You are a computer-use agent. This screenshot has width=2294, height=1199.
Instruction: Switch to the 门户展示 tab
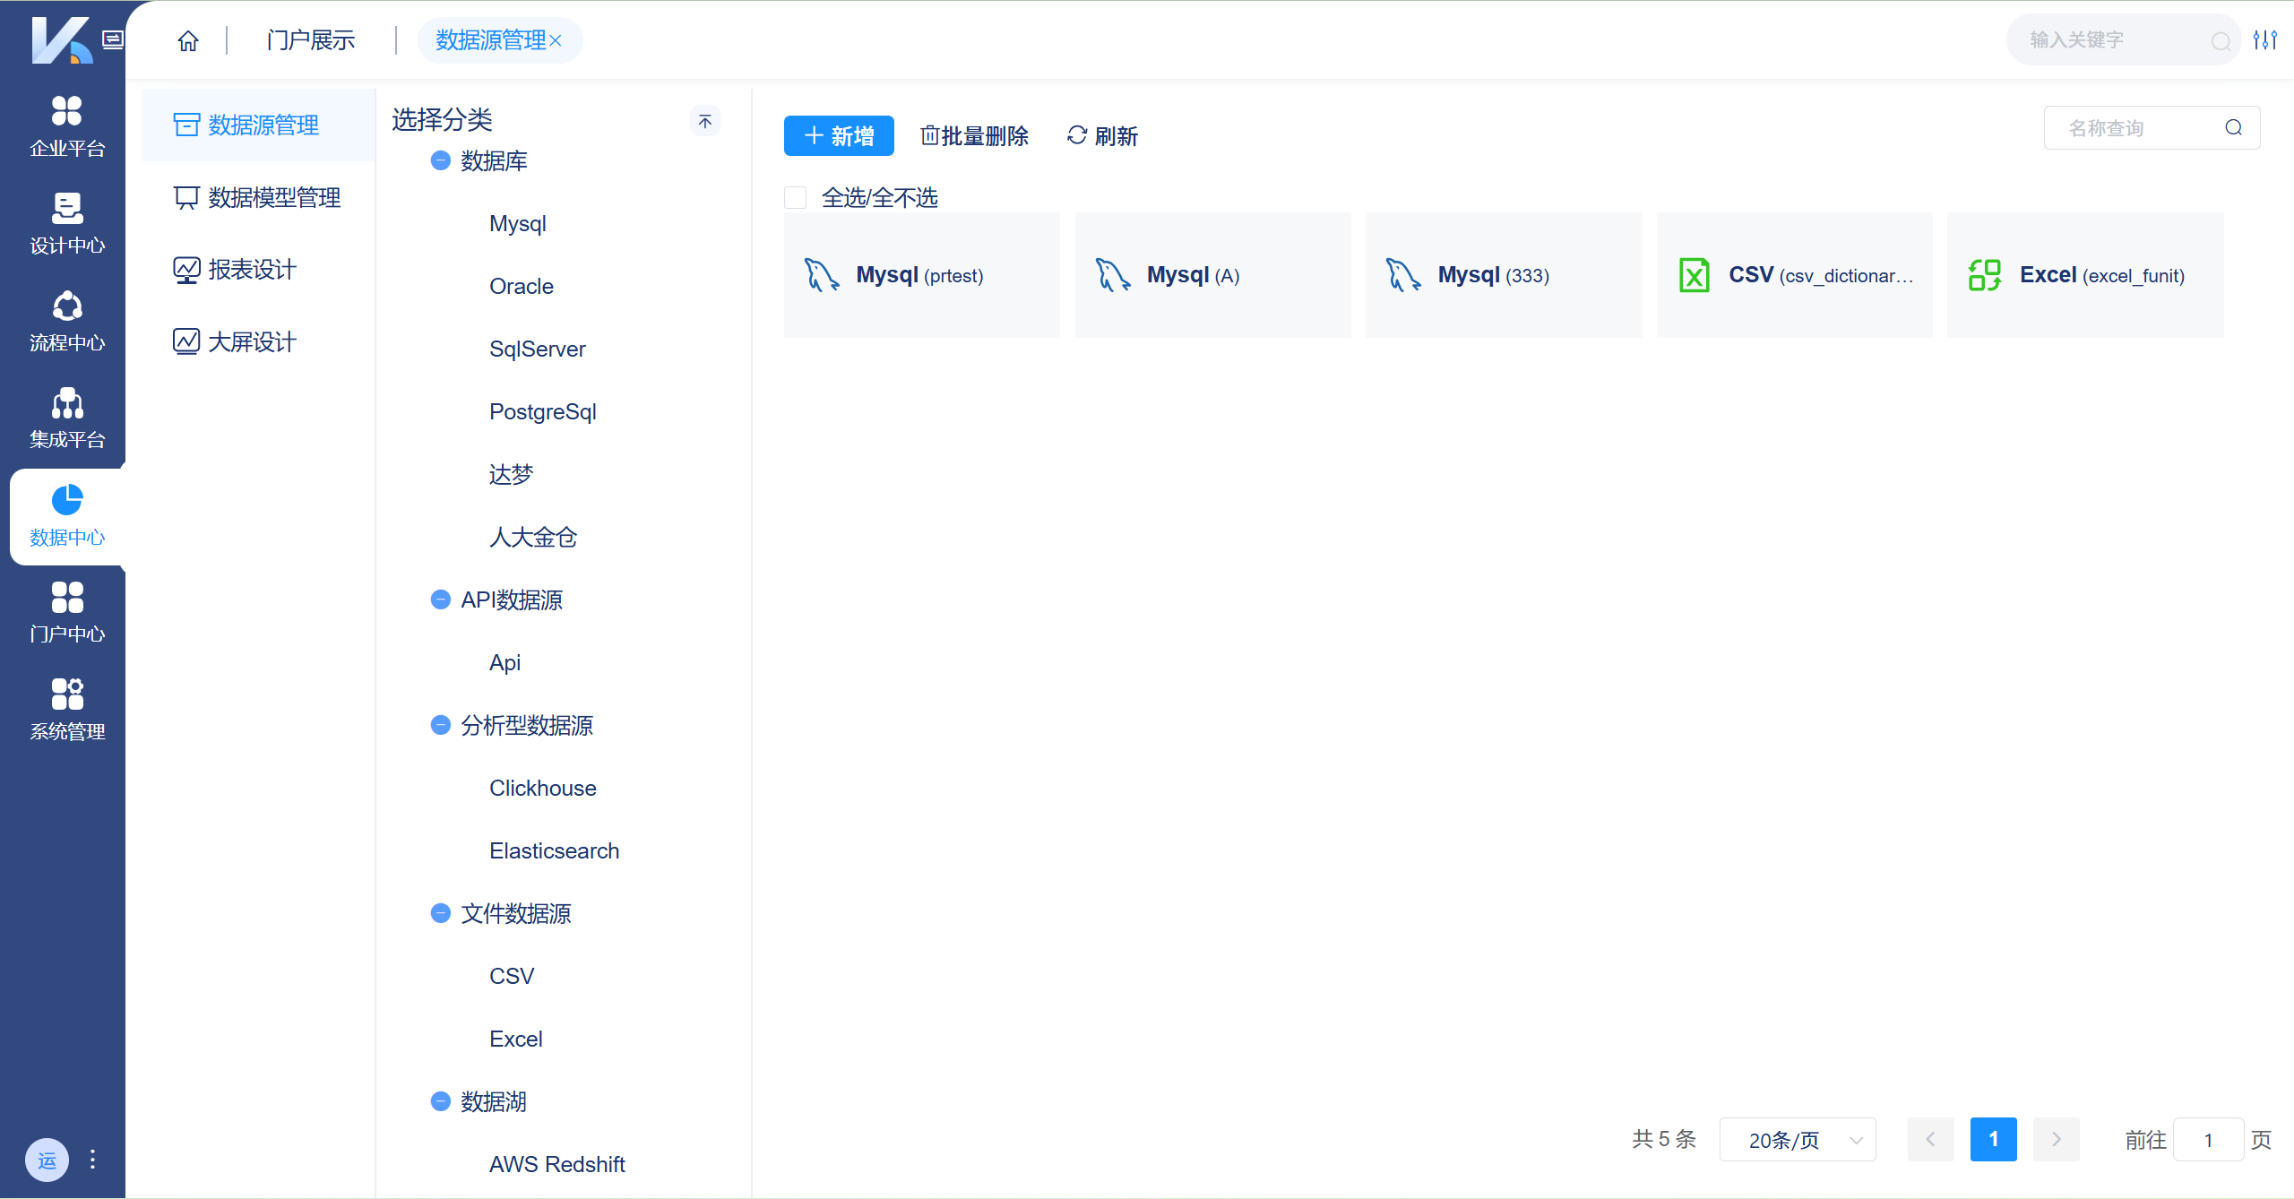(309, 39)
